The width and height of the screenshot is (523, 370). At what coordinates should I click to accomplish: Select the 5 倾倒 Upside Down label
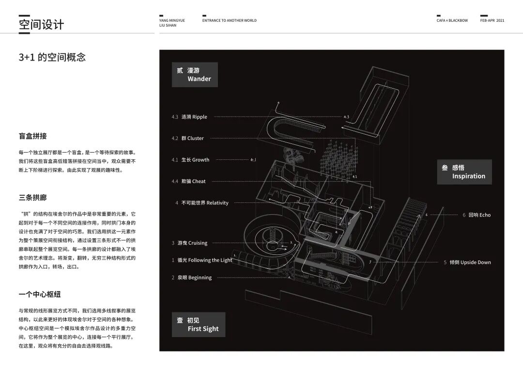tap(467, 262)
